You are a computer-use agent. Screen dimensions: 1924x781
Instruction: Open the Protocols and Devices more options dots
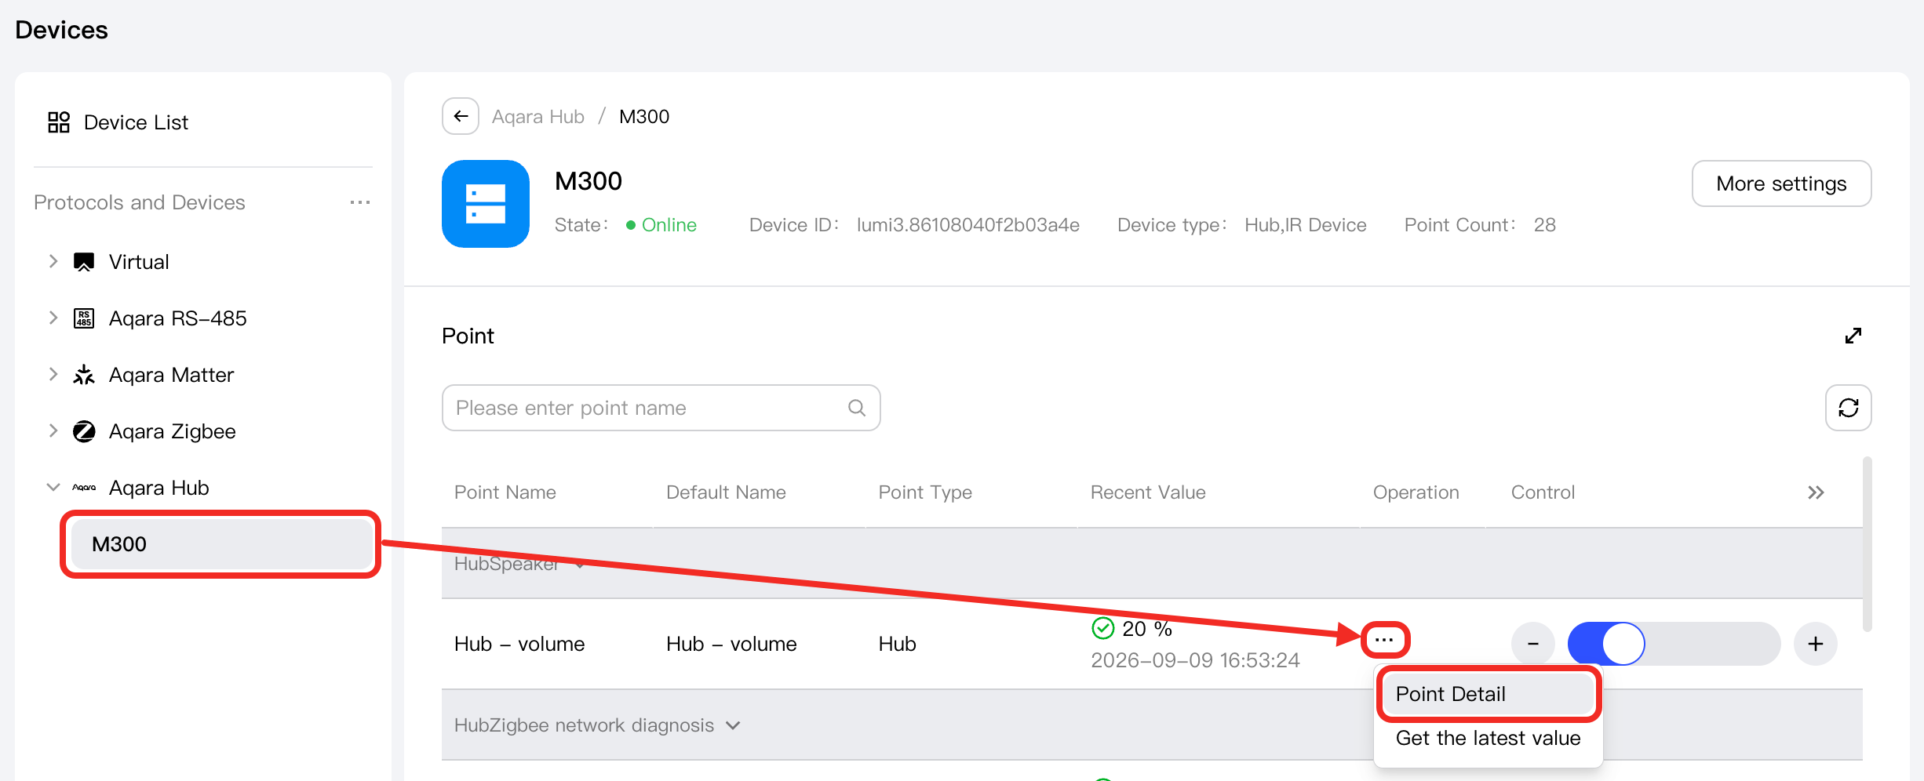click(x=360, y=202)
